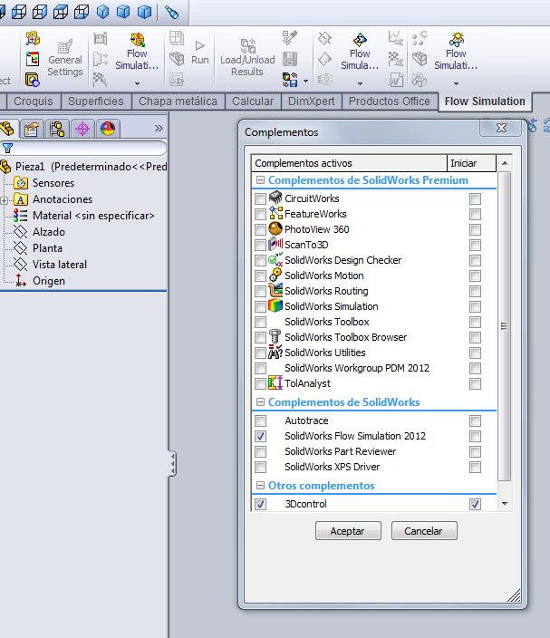Viewport: 550px width, 638px height.
Task: Click the save results floppy disk icon
Action: 290,59
